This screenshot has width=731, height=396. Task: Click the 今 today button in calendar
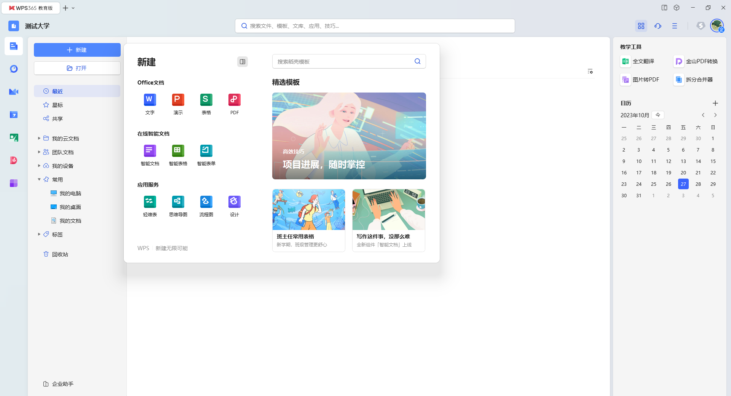click(658, 115)
